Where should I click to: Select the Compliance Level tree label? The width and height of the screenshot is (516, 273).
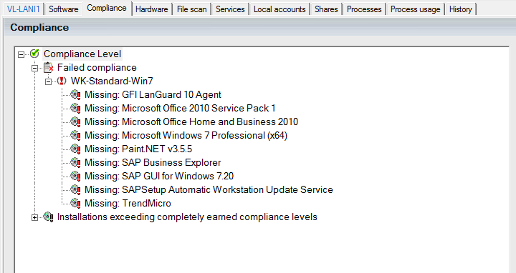click(82, 54)
